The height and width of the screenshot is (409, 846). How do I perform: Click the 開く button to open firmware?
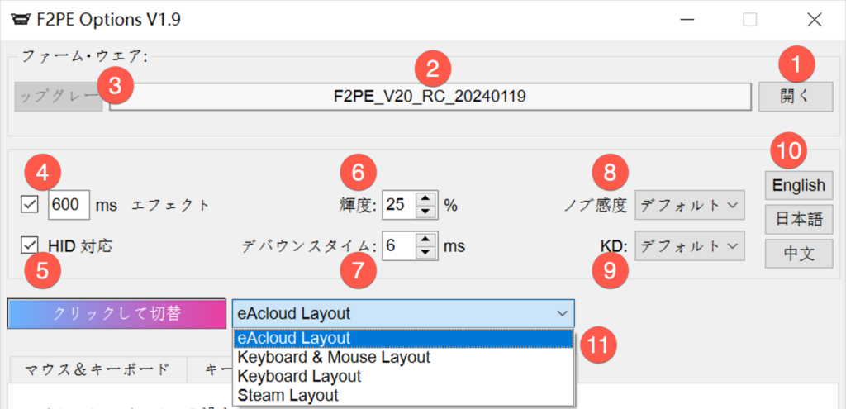(796, 97)
